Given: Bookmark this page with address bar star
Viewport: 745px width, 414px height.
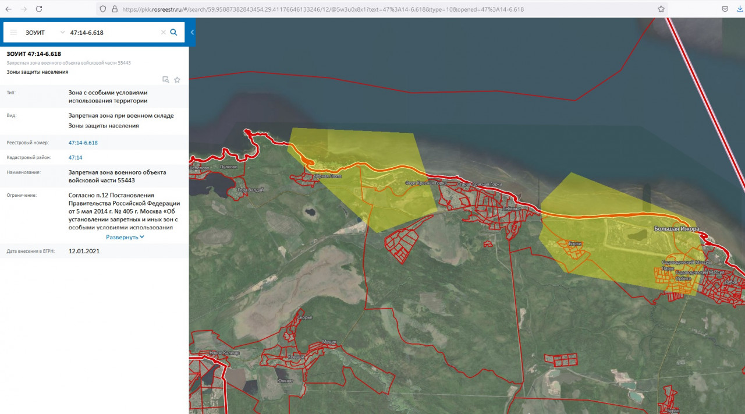Looking at the screenshot, I should point(661,9).
